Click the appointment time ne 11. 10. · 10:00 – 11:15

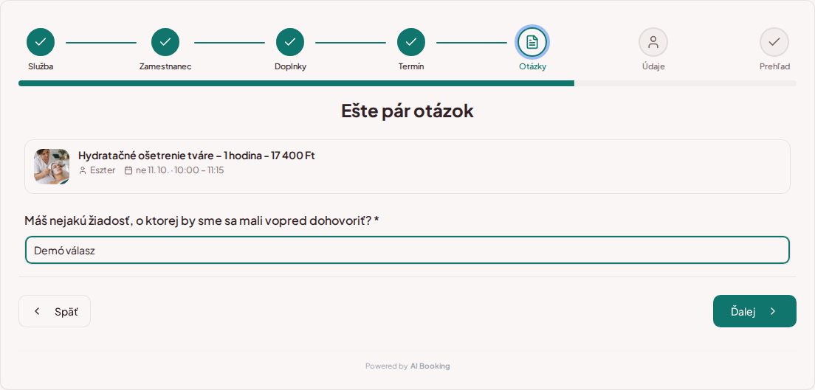click(x=180, y=170)
